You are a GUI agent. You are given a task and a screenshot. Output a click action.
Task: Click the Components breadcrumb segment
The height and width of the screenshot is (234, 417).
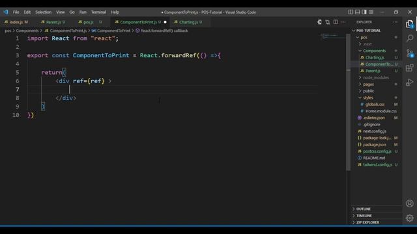(x=27, y=31)
